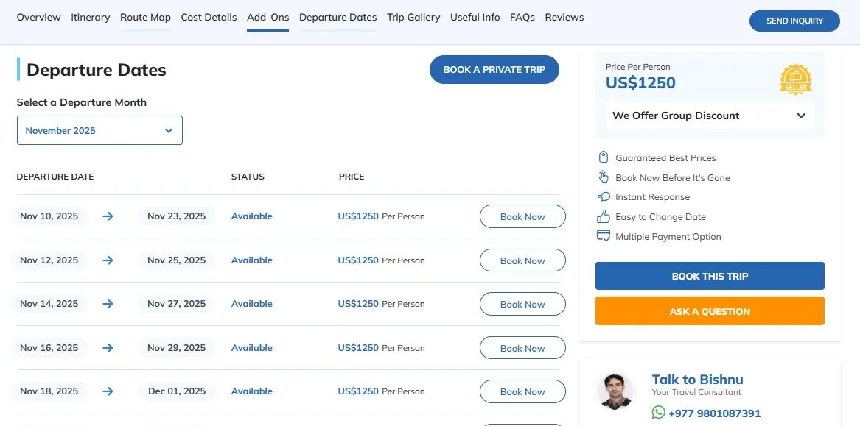
Task: Open the FAQs section tab
Action: click(522, 17)
